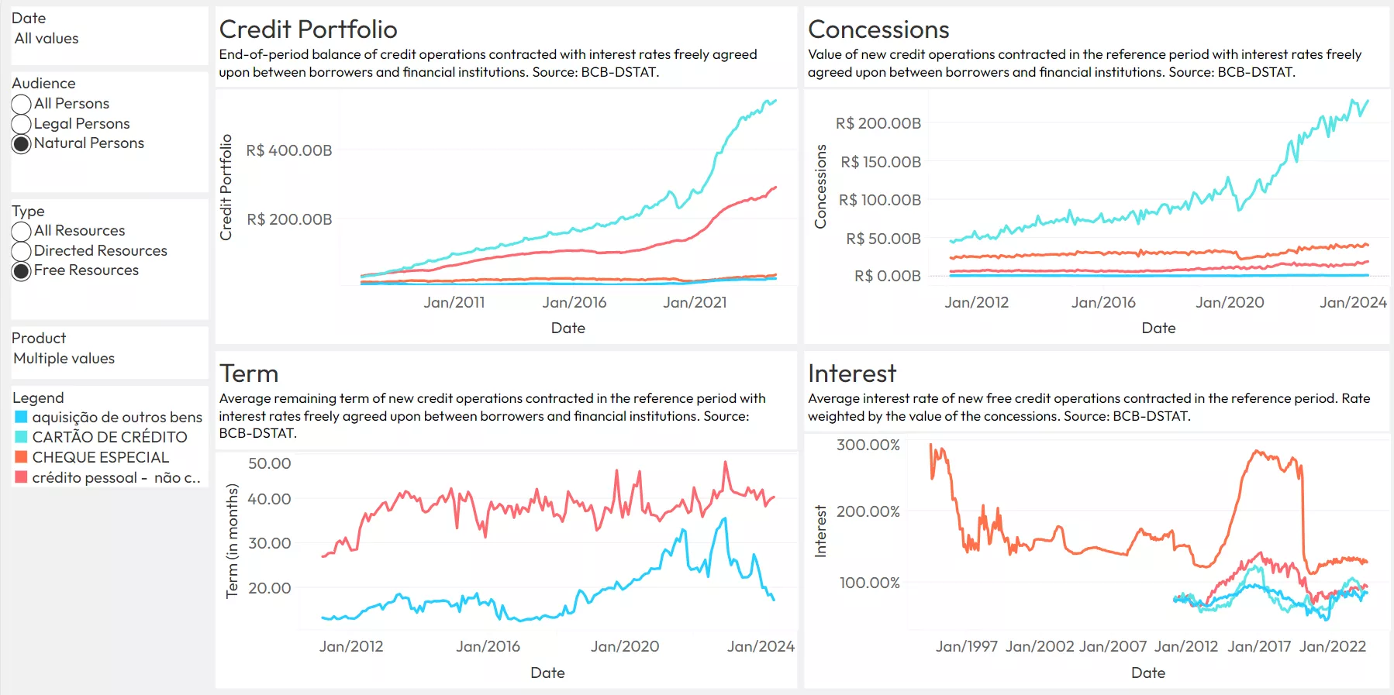Click the Jan/2024 axis label on Concessions chart
This screenshot has width=1394, height=695.
(x=1352, y=302)
